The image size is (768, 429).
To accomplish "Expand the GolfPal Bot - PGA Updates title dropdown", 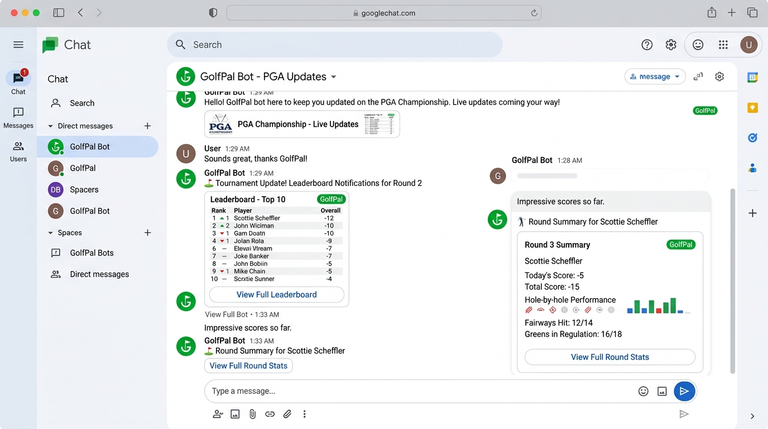I will tap(334, 77).
